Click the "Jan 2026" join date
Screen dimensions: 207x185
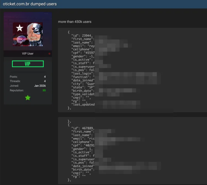pos(40,86)
